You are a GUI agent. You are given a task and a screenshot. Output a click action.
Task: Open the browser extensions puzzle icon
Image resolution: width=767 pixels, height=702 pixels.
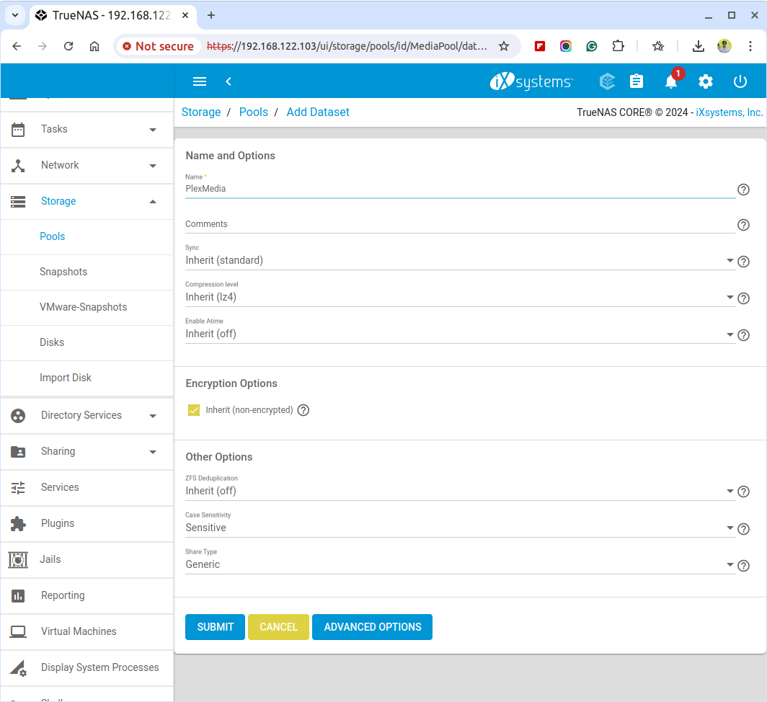tap(618, 46)
